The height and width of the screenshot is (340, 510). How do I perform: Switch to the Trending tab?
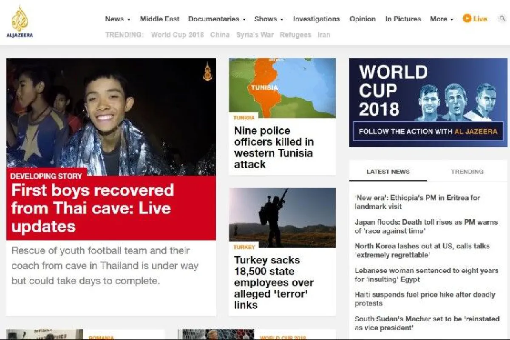tap(467, 171)
